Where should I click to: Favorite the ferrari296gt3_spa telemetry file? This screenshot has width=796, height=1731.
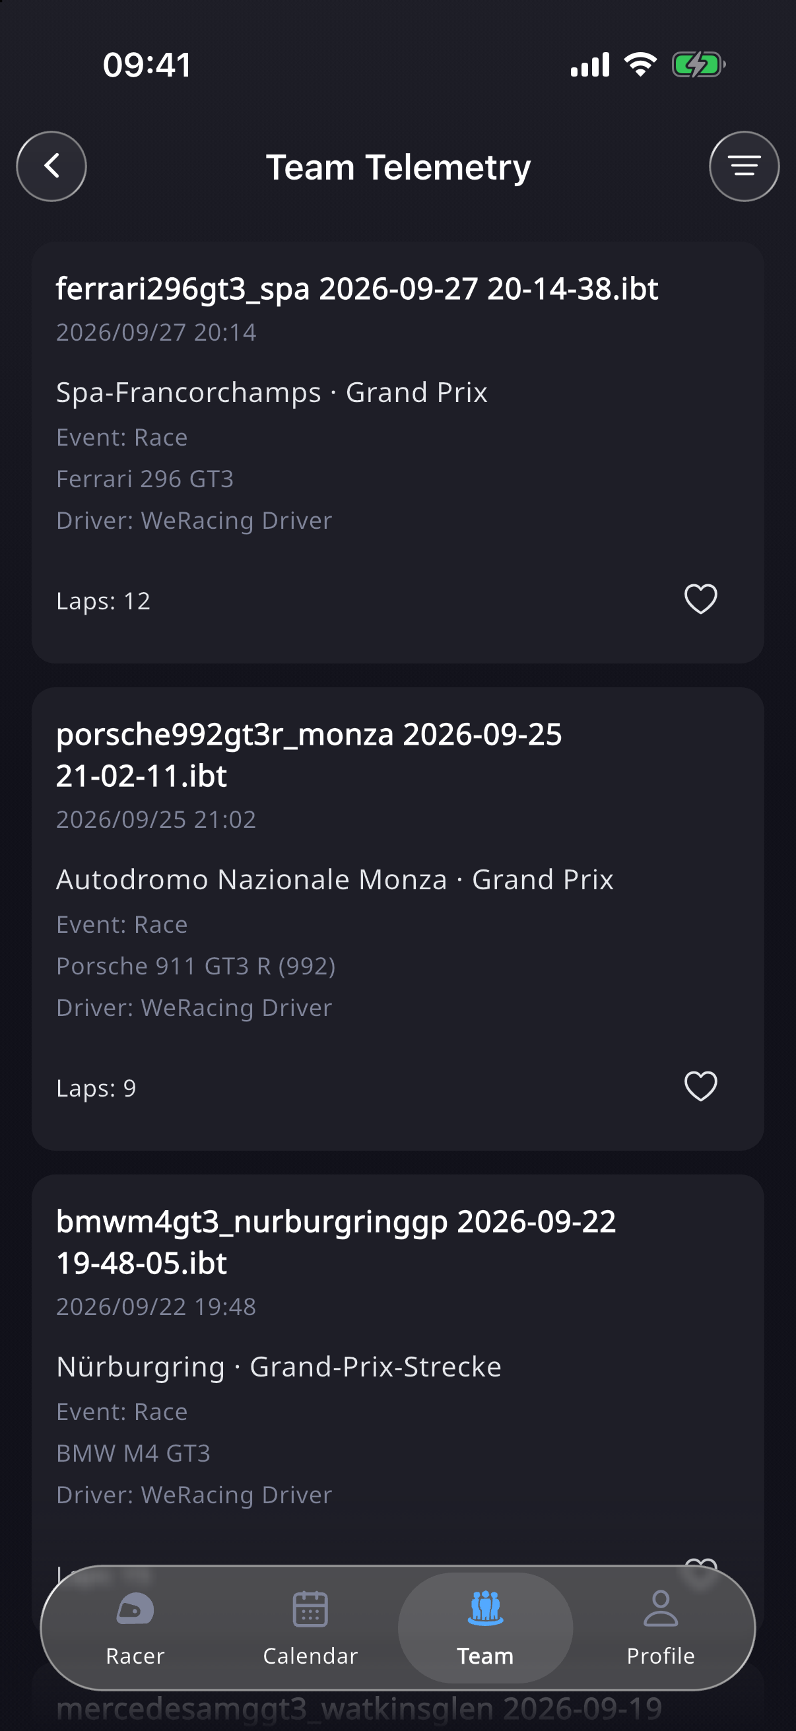point(700,599)
